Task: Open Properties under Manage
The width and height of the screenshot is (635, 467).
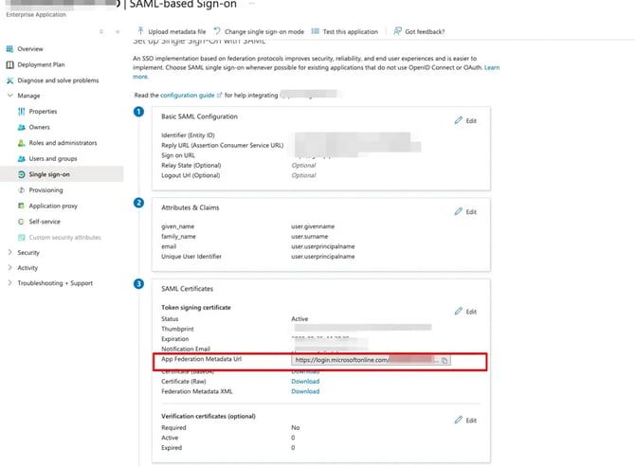Action: pyautogui.click(x=43, y=111)
